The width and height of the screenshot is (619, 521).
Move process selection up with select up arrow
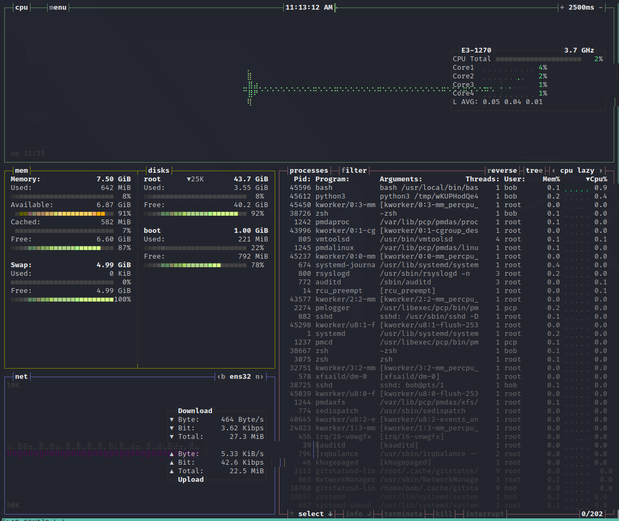tap(292, 513)
